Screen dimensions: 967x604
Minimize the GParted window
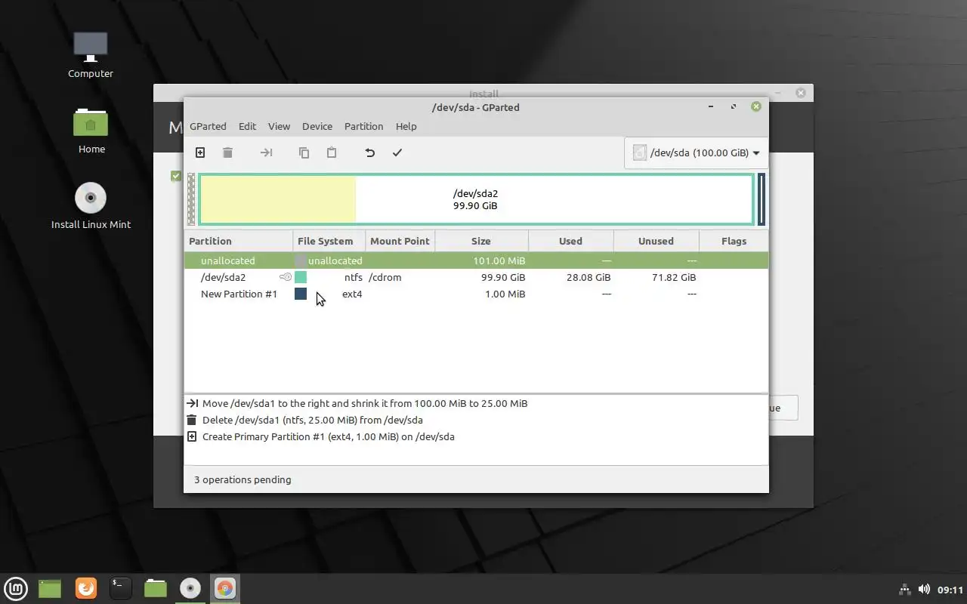pyautogui.click(x=711, y=106)
